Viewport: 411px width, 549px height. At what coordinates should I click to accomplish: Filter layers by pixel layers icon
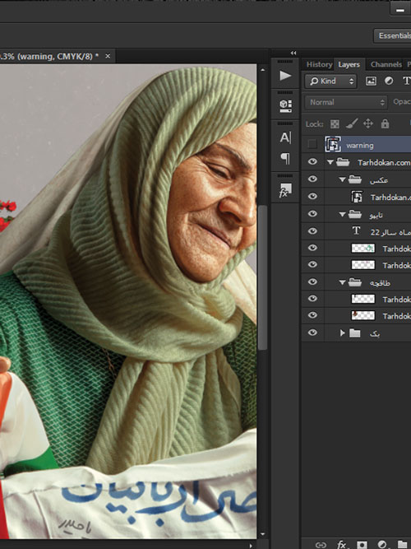click(371, 81)
